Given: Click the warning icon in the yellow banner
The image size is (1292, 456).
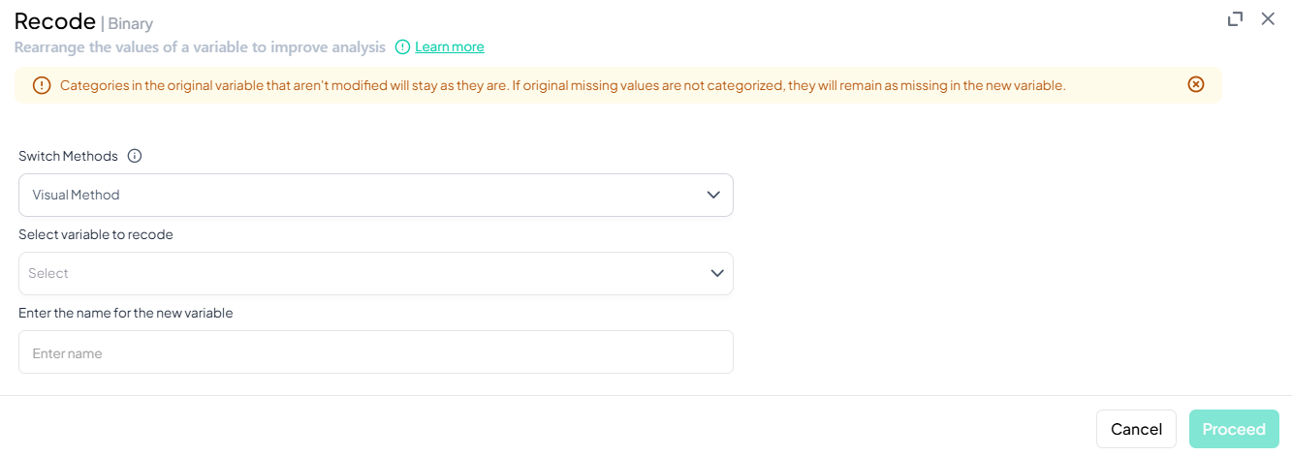Looking at the screenshot, I should pyautogui.click(x=42, y=85).
